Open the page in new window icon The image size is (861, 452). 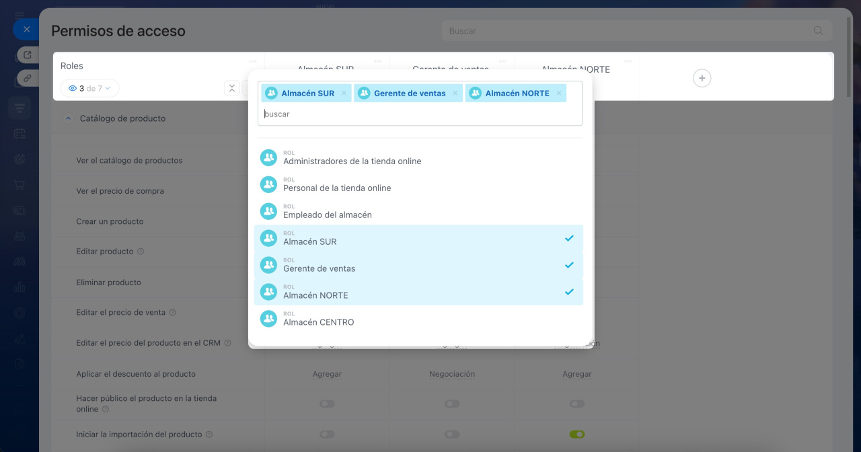pos(28,55)
